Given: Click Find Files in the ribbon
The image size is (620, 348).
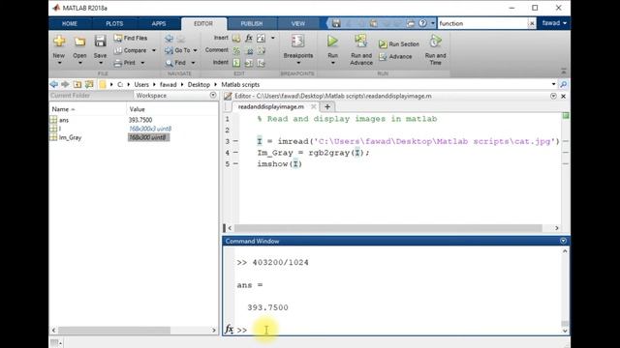Looking at the screenshot, I should (x=131, y=38).
